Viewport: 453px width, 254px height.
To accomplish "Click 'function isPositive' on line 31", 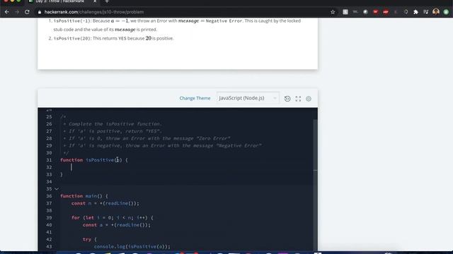I will 94,160.
